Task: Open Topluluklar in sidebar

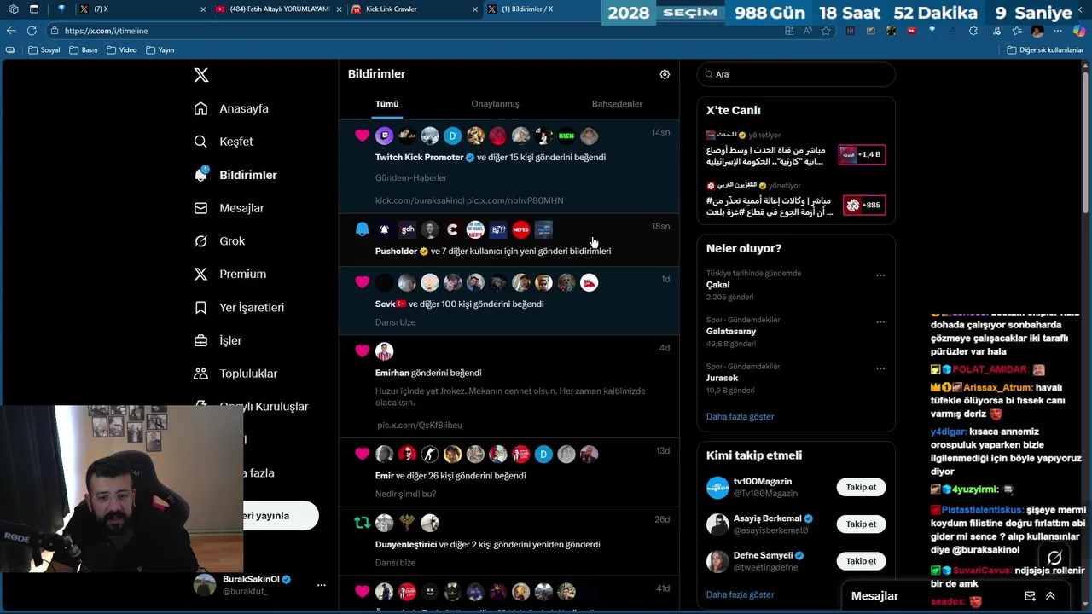Action: click(236, 374)
